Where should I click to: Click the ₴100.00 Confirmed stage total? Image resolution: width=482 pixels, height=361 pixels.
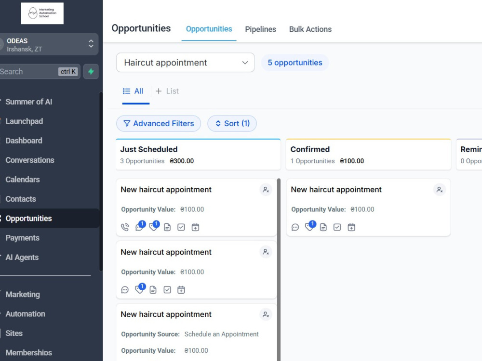tap(352, 161)
